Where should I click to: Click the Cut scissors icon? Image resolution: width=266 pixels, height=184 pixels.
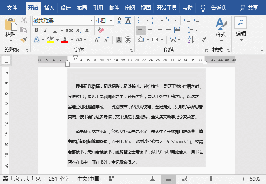pyautogui.click(x=24, y=20)
